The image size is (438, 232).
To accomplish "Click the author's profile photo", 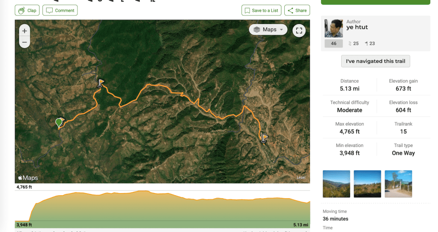I will point(334,28).
